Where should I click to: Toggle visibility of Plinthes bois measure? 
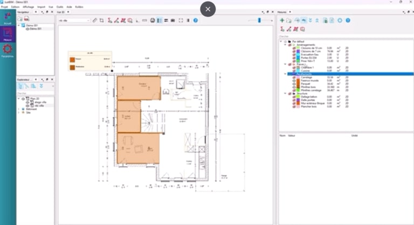tap(294, 87)
